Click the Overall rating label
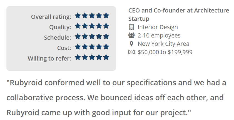The image size is (234, 120). [51, 17]
